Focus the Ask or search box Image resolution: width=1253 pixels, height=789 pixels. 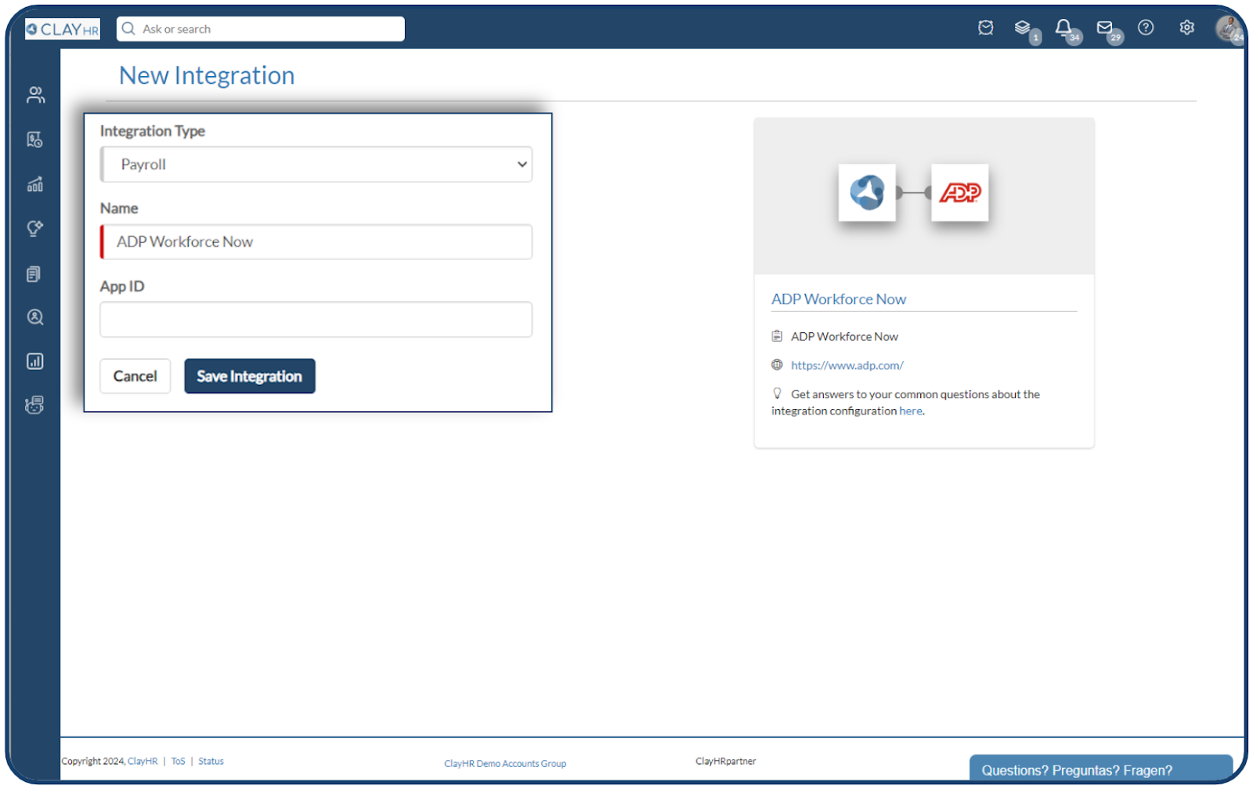coord(261,29)
